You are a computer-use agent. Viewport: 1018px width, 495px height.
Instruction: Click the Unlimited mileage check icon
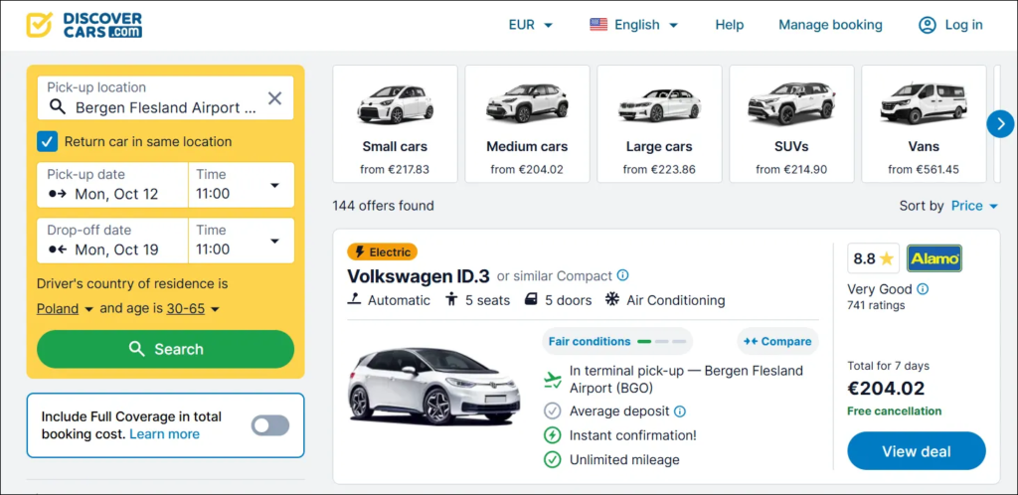pyautogui.click(x=552, y=460)
